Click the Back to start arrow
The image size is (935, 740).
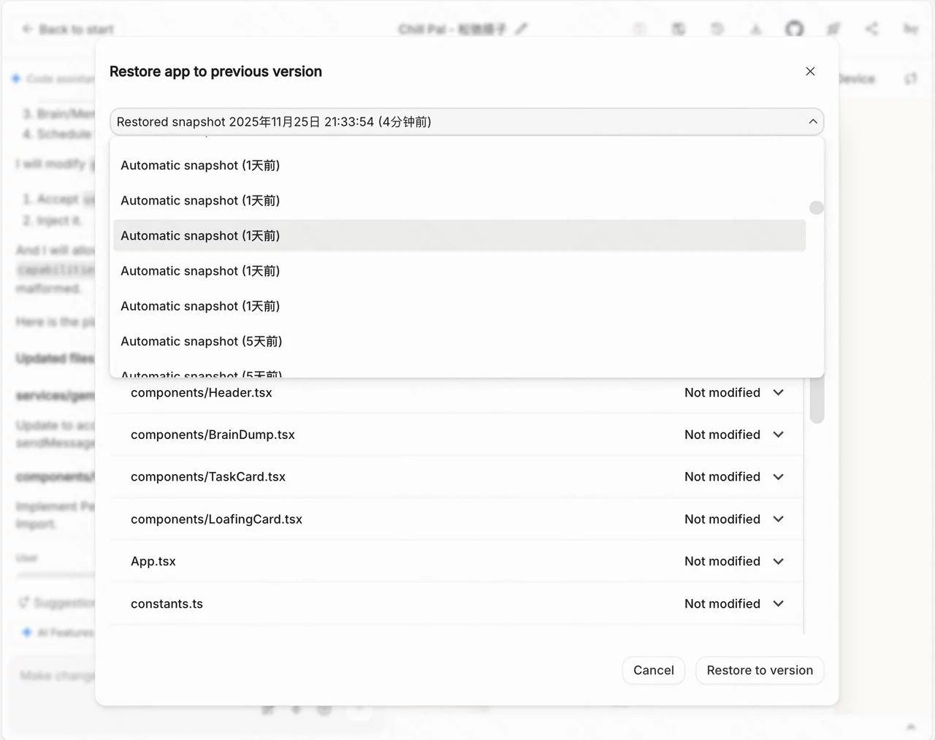tap(28, 29)
